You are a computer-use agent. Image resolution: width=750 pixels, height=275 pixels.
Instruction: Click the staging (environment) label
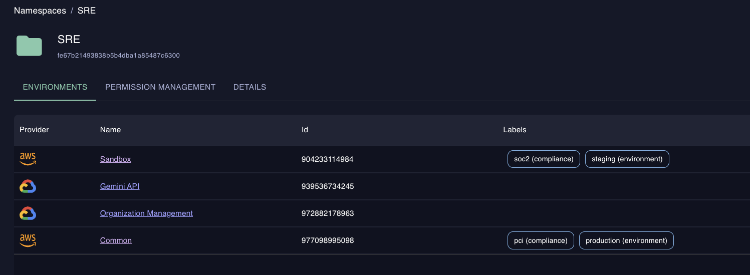click(627, 159)
